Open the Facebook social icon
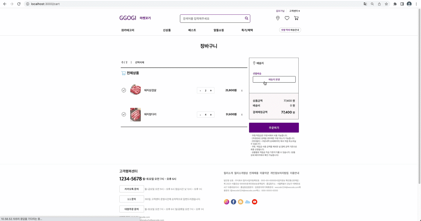 coord(234,202)
